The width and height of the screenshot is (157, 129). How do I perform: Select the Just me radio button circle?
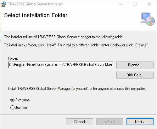12,108
